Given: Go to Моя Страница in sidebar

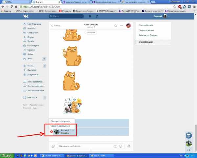Looking at the screenshot, I should pyautogui.click(x=34, y=24).
